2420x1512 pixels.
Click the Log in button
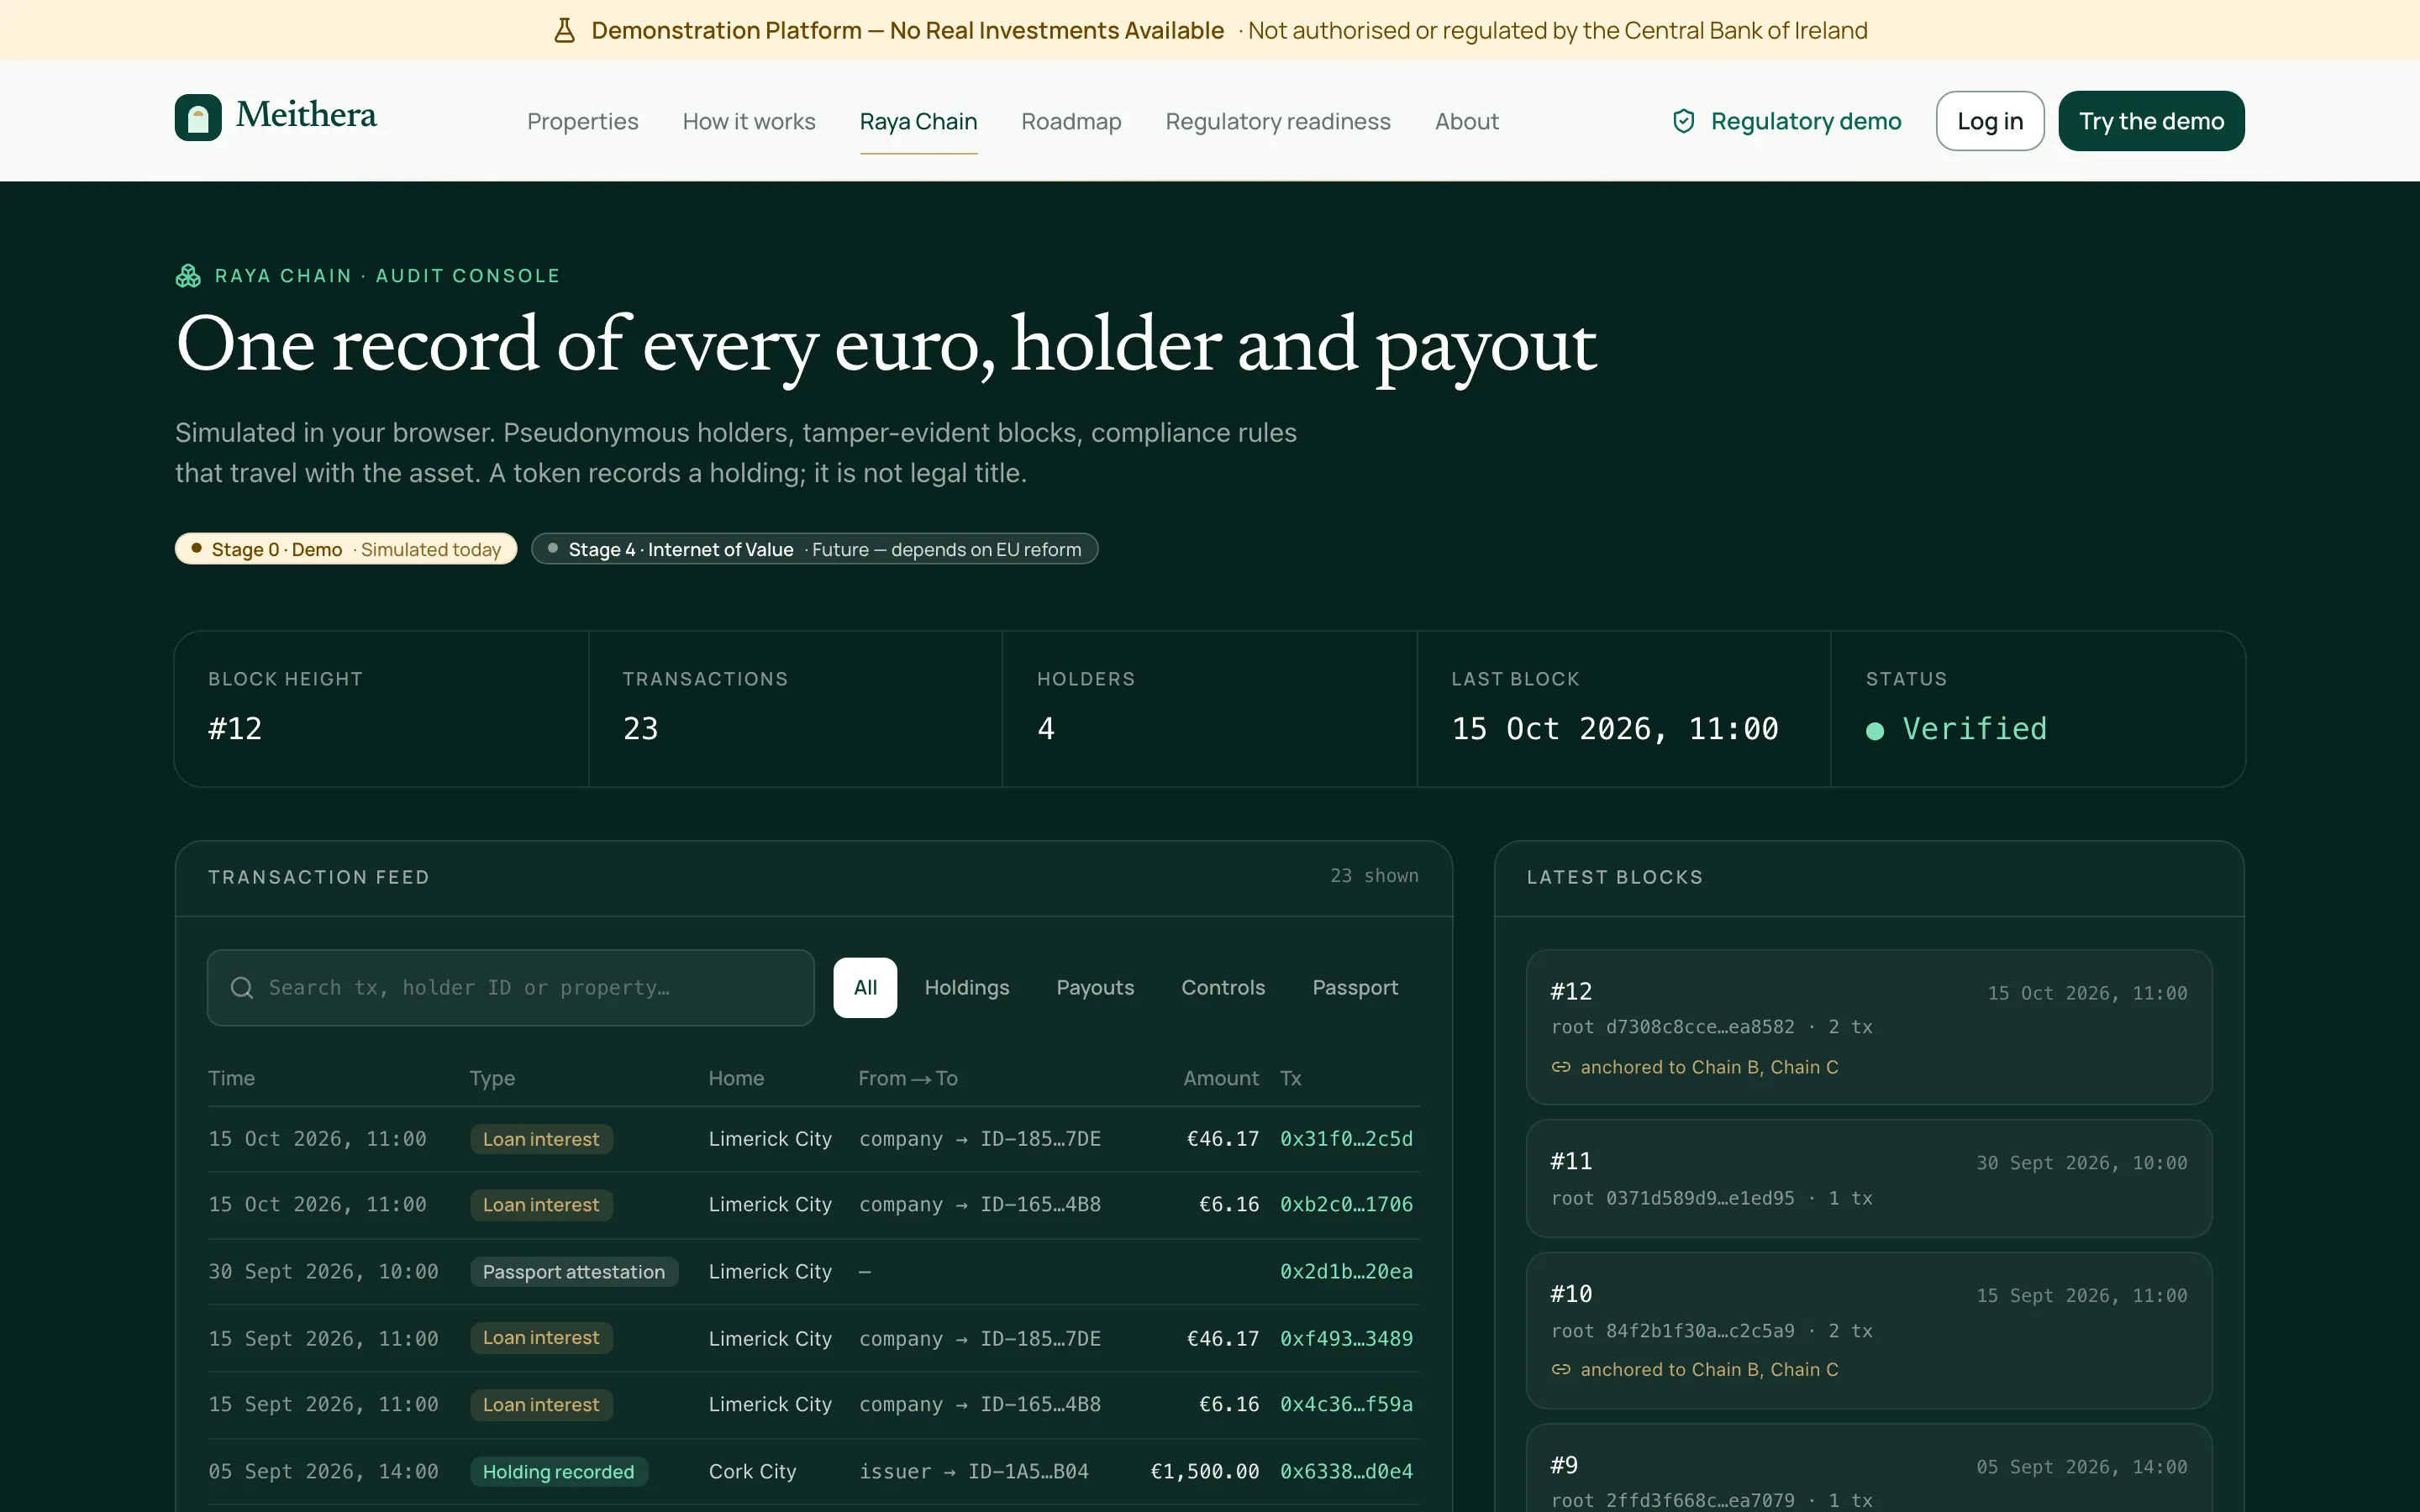tap(1990, 121)
